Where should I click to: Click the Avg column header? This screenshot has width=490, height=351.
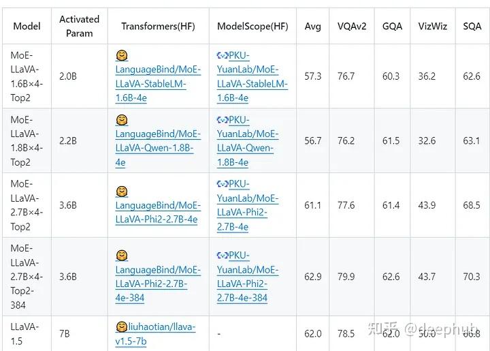click(312, 27)
